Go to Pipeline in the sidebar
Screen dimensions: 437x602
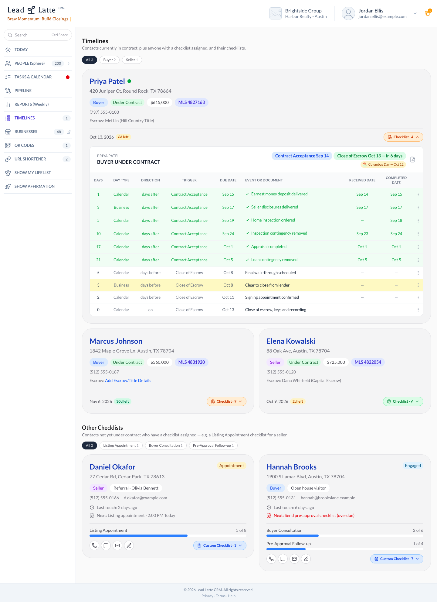pos(38,91)
